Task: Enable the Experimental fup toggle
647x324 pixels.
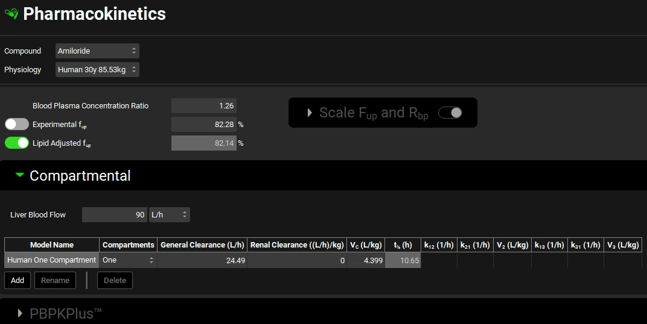Action: tap(17, 125)
